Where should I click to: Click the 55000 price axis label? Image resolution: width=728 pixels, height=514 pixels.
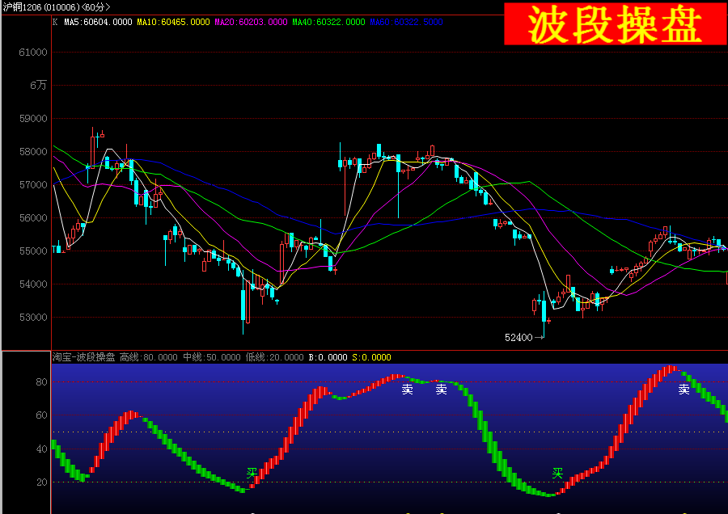(x=33, y=251)
